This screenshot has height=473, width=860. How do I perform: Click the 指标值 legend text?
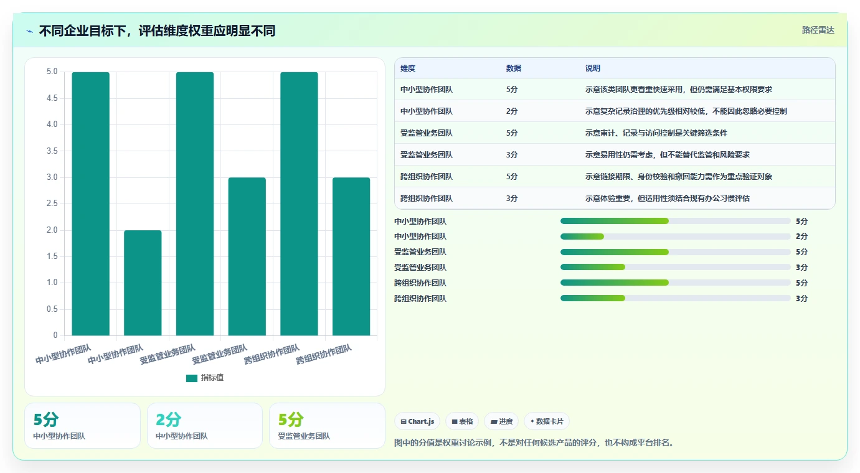click(x=212, y=378)
